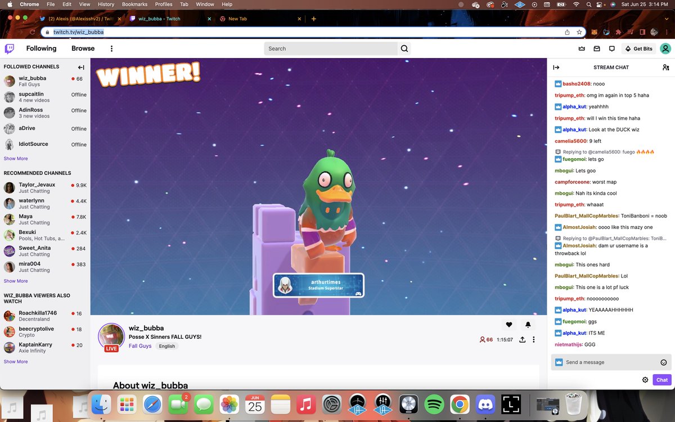Viewport: 675px width, 422px height.
Task: Click Show More under viewers also watch
Action: pos(16,362)
